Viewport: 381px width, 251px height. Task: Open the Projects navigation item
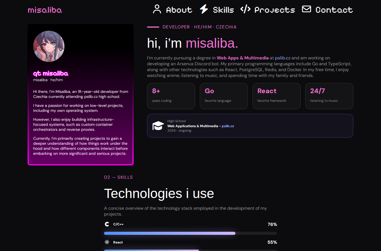pos(268,9)
